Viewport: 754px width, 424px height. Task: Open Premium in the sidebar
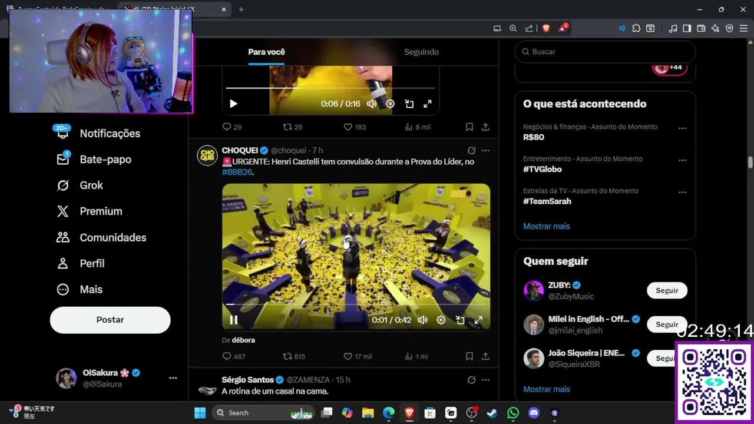[x=90, y=211]
